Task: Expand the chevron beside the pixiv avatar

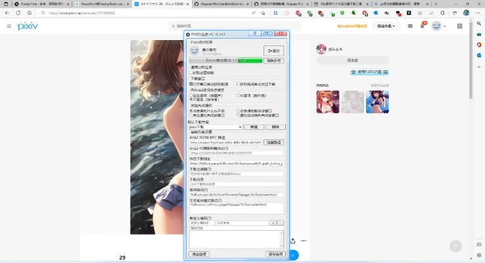Action: point(444,26)
